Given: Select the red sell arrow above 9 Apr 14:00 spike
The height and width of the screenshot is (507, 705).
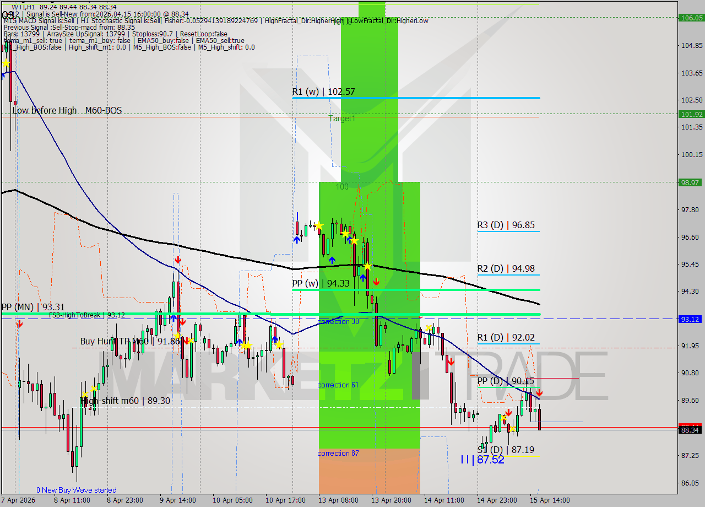Looking at the screenshot, I should pos(178,259).
